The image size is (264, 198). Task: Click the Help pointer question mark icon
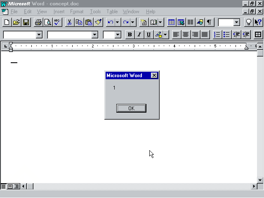(x=258, y=22)
